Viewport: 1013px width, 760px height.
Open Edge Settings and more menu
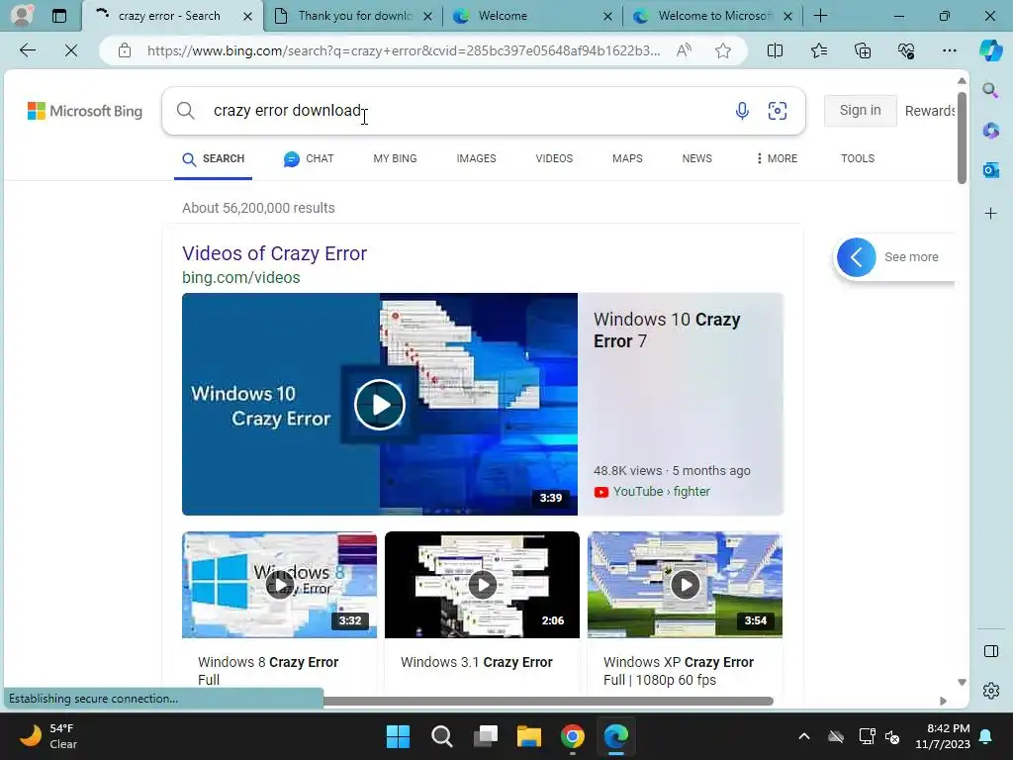click(949, 50)
